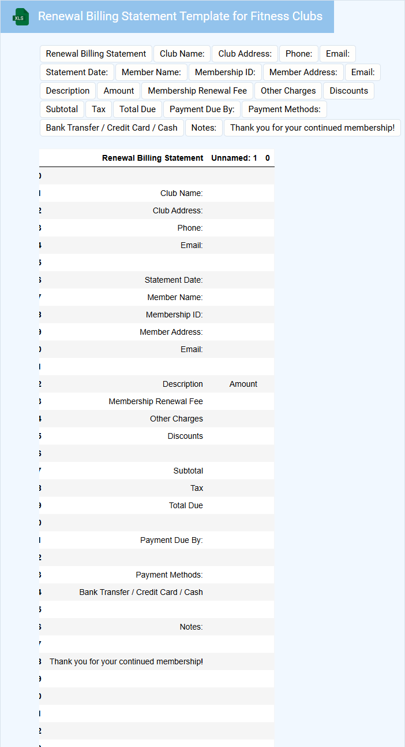The width and height of the screenshot is (405, 747).
Task: Click the Unnamed: 1 column header
Action: click(x=234, y=158)
